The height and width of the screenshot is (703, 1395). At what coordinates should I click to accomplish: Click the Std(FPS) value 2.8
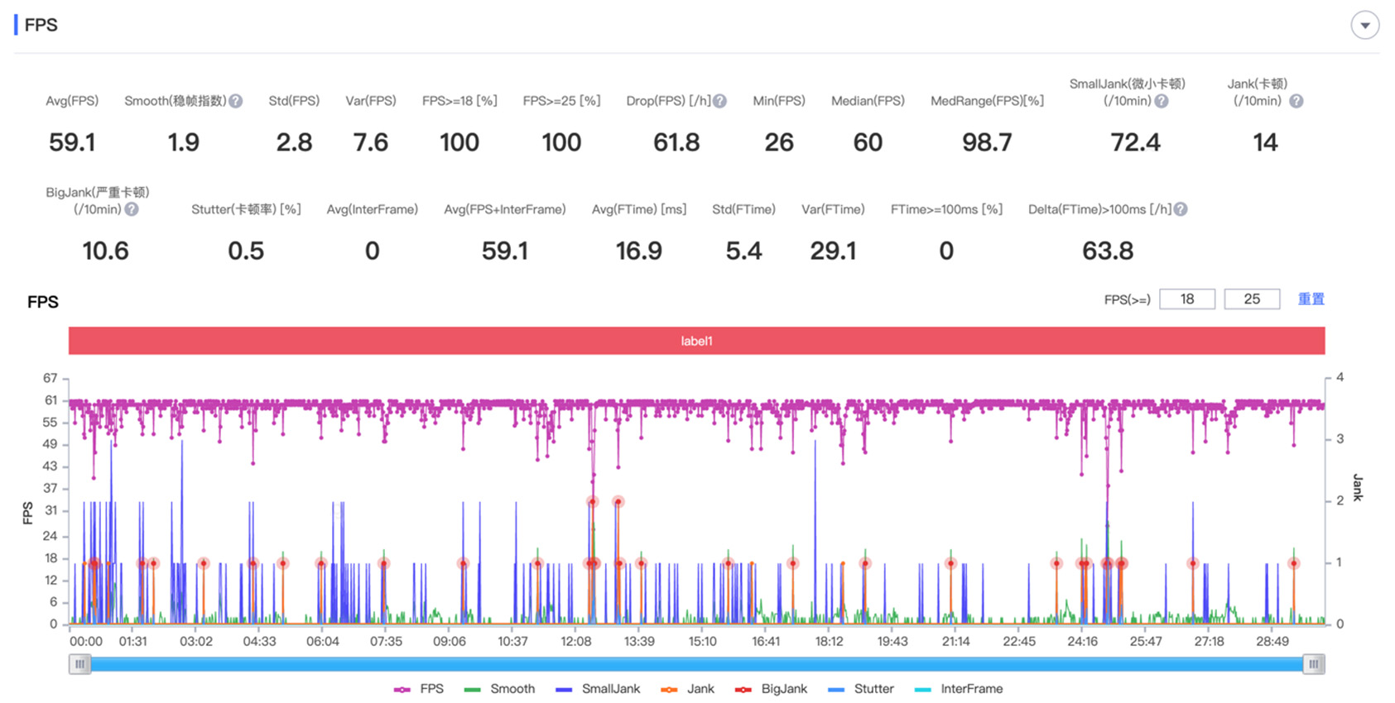(x=294, y=143)
